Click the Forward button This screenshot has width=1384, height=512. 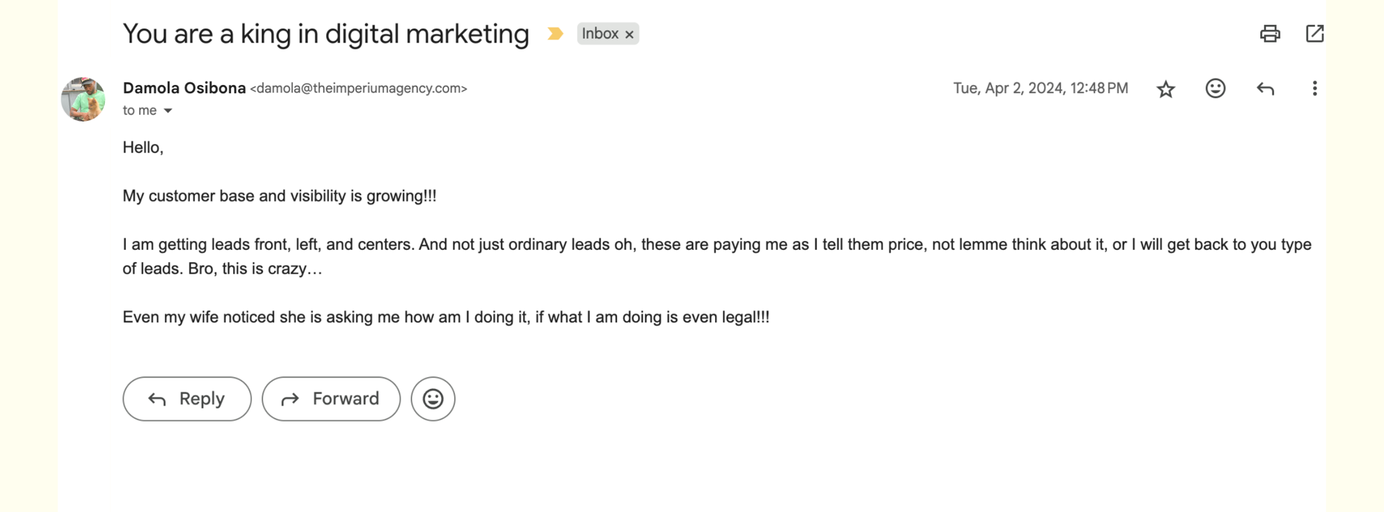tap(331, 399)
